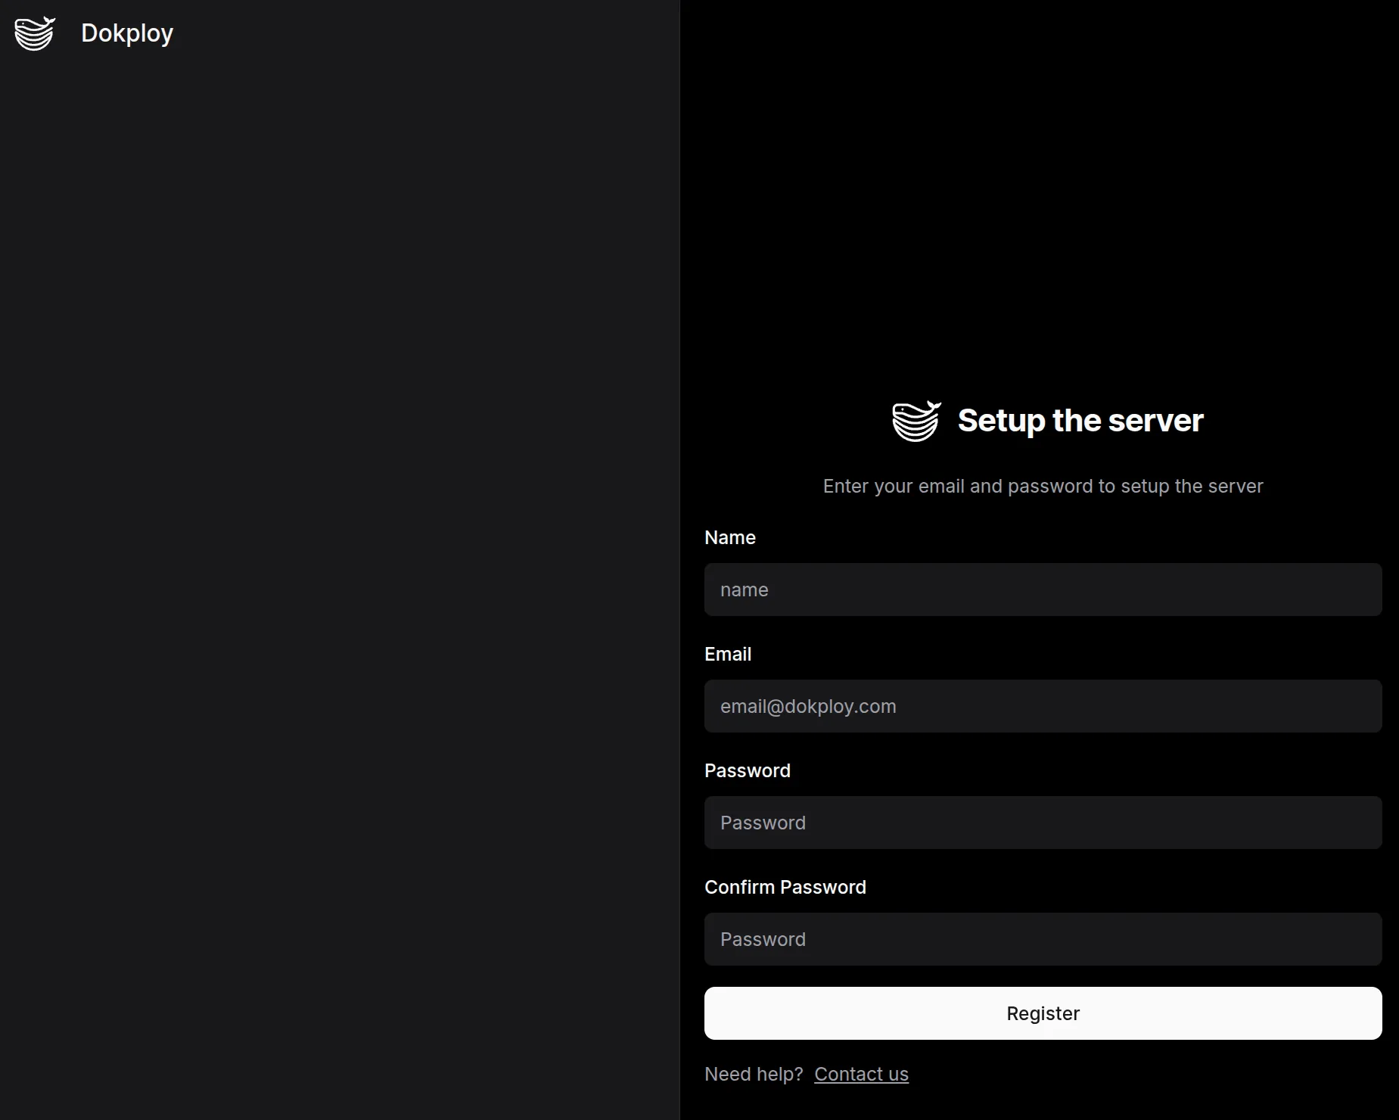Click the Password field label
1399x1120 pixels.
pos(748,770)
